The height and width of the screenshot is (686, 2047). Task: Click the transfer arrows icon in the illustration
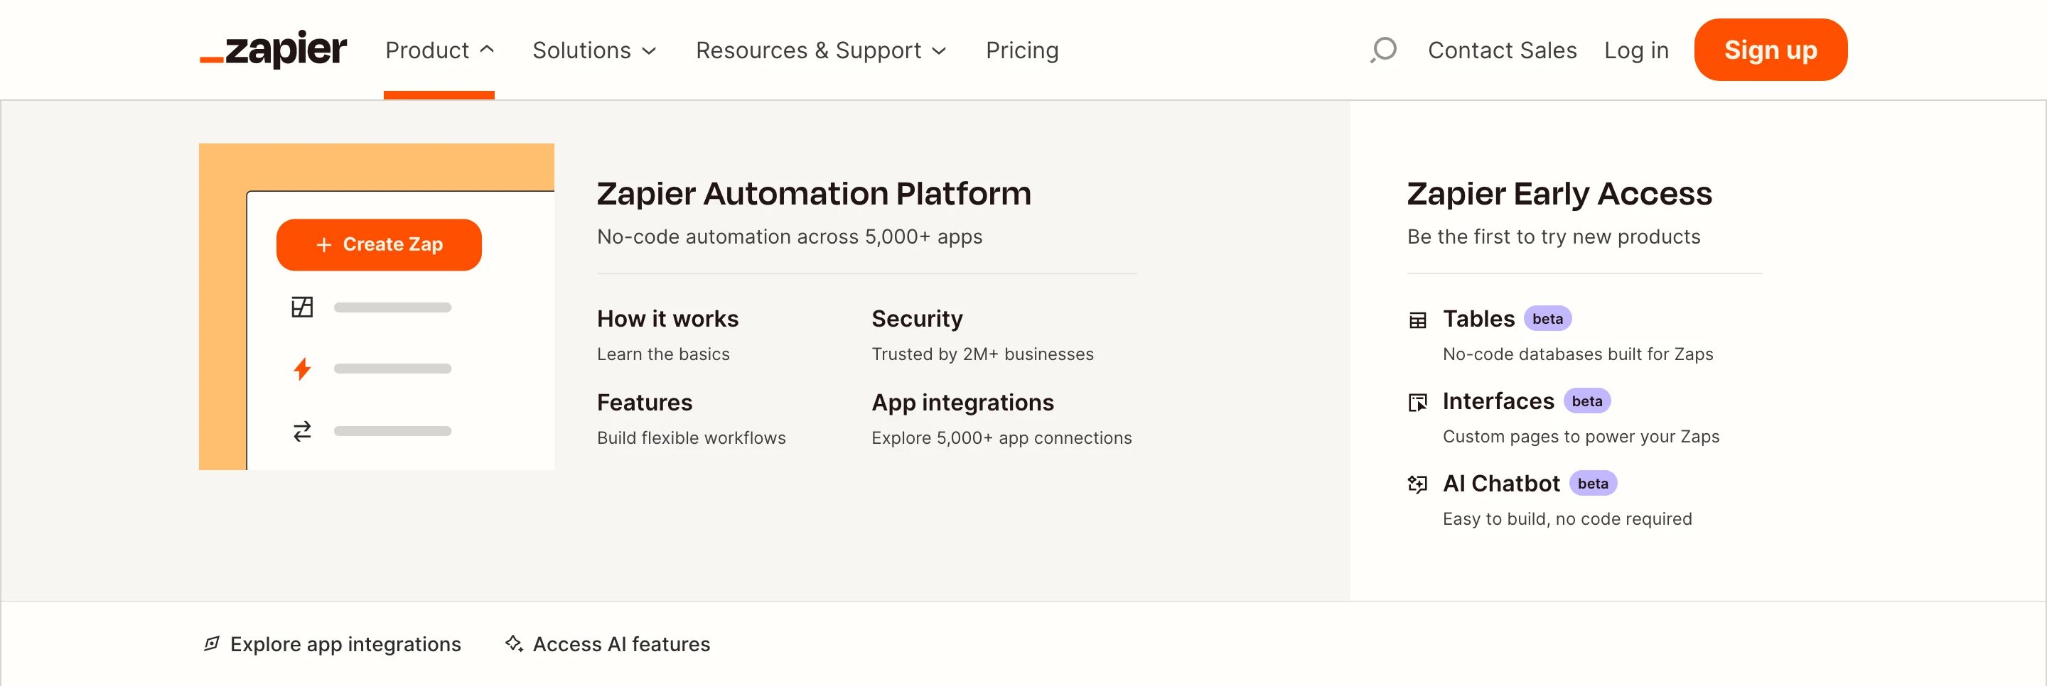click(302, 431)
